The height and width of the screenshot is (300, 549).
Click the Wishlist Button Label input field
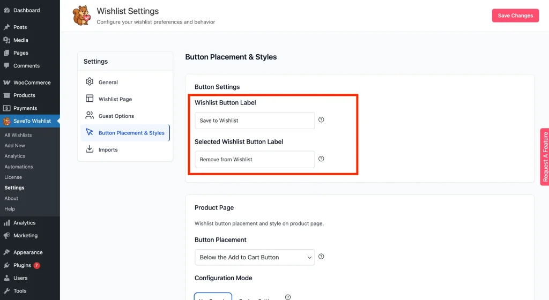tap(255, 121)
